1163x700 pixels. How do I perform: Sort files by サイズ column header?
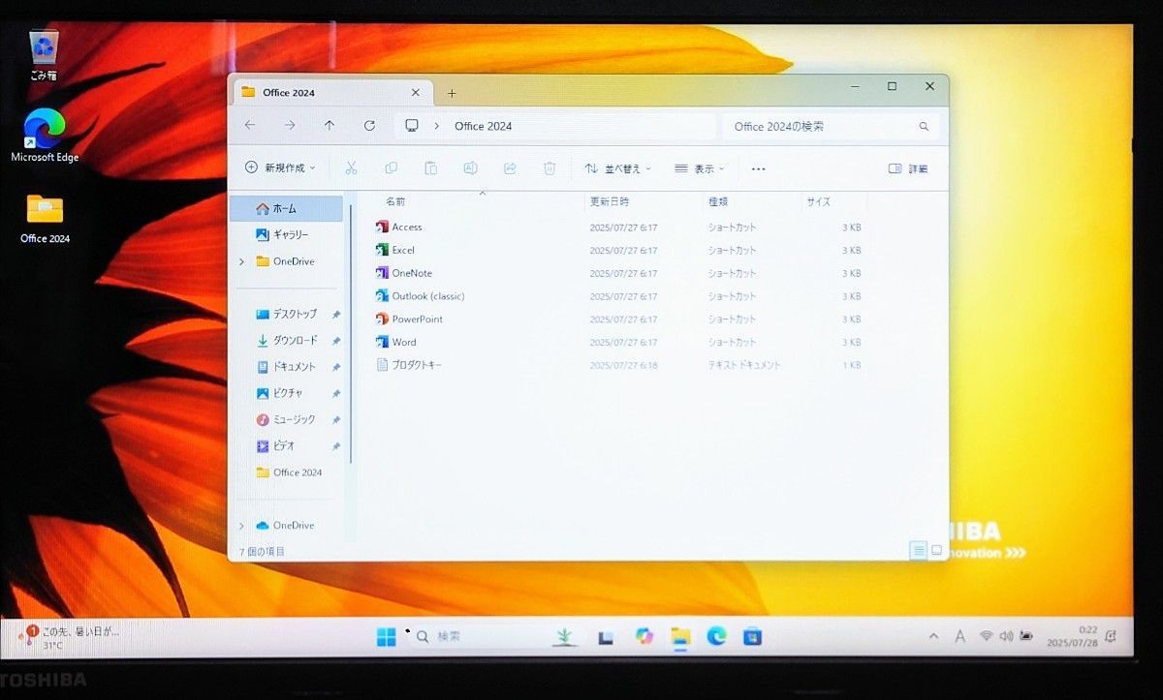(819, 202)
